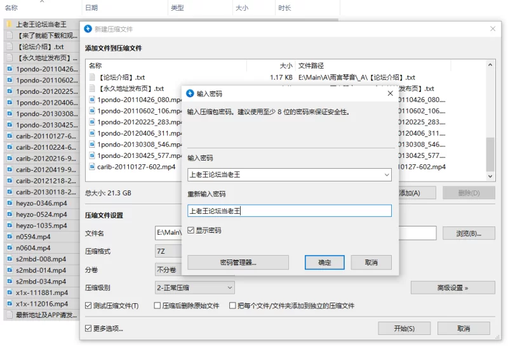Select x1x-112016.mp4 filename in Explorer

pyautogui.click(x=42, y=304)
